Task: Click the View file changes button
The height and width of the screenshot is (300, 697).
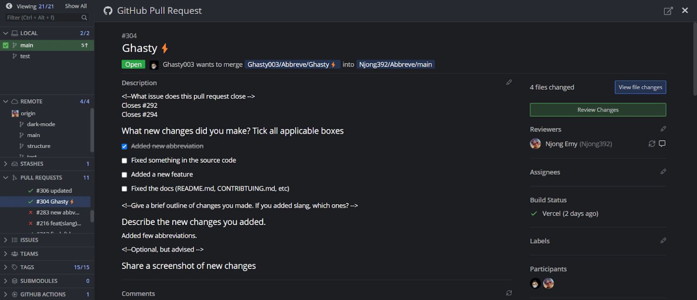Action: coord(640,87)
